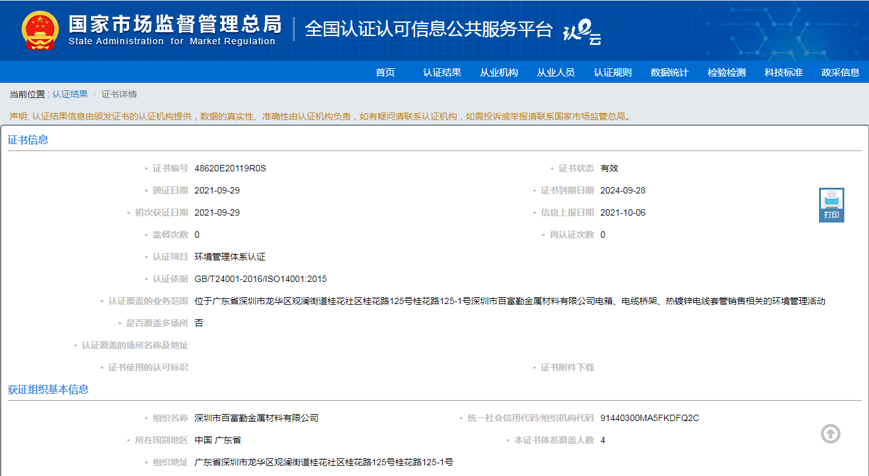Viewport: 869px width, 476px height.
Task: Click the 证书详情 breadcrumb text
Action: [x=119, y=94]
